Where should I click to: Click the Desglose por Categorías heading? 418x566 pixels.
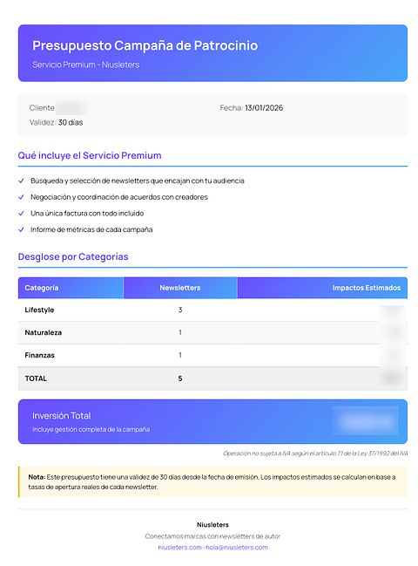[73, 256]
